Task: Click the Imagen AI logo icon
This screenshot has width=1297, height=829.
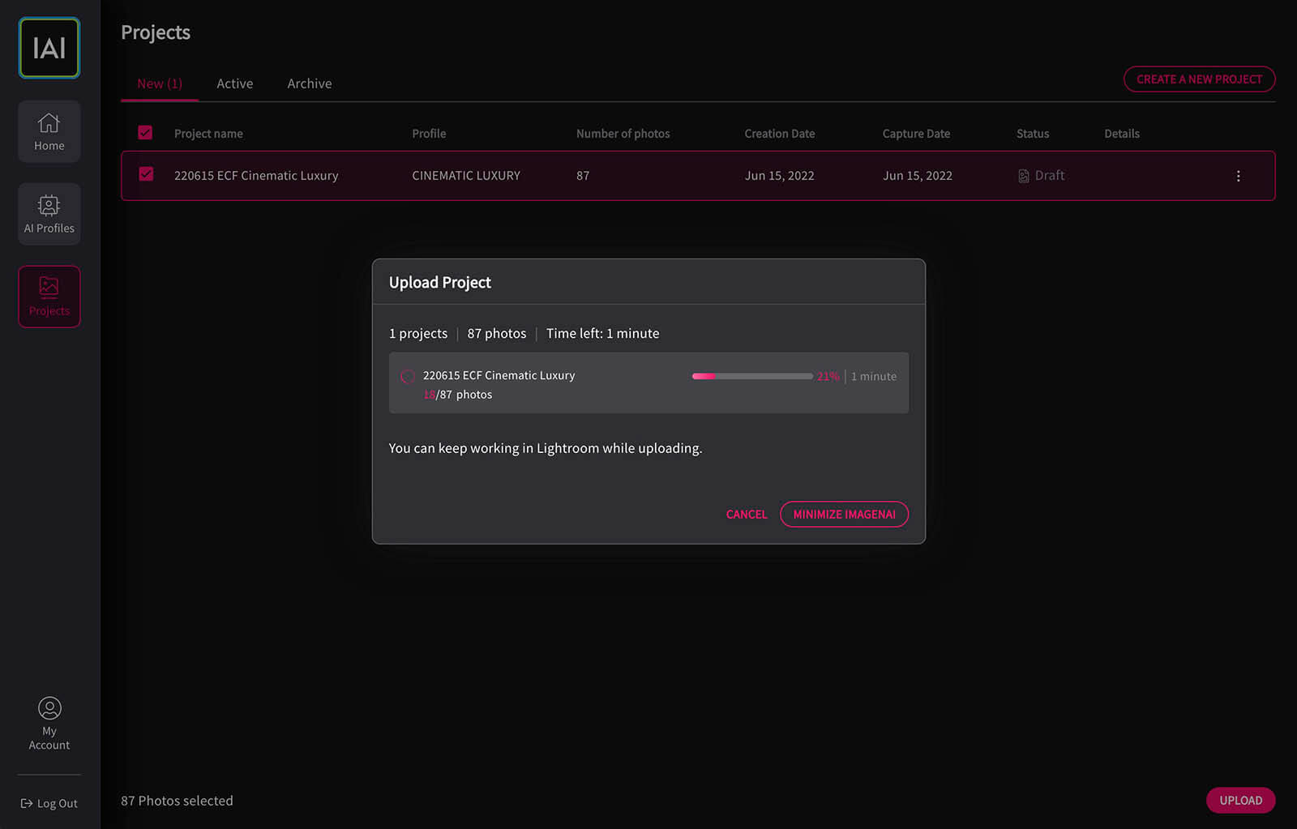Action: click(x=49, y=49)
